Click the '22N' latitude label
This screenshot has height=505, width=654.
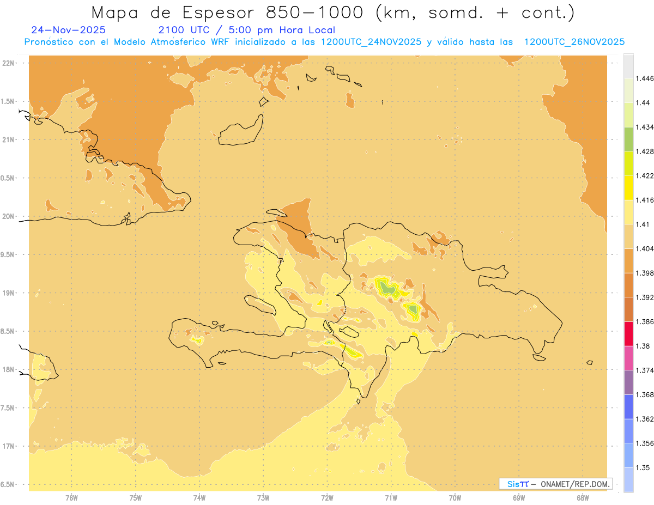click(9, 63)
